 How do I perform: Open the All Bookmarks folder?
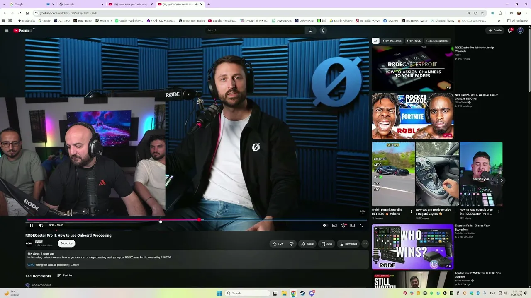coord(517,21)
